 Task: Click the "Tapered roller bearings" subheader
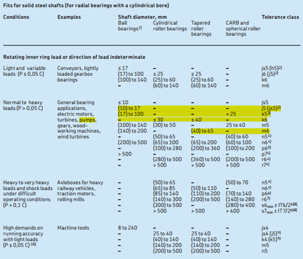click(201, 28)
